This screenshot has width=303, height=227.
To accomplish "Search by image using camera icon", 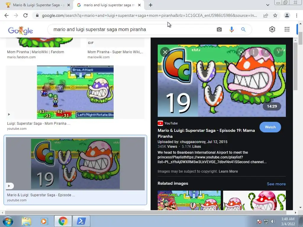I will click(x=219, y=30).
